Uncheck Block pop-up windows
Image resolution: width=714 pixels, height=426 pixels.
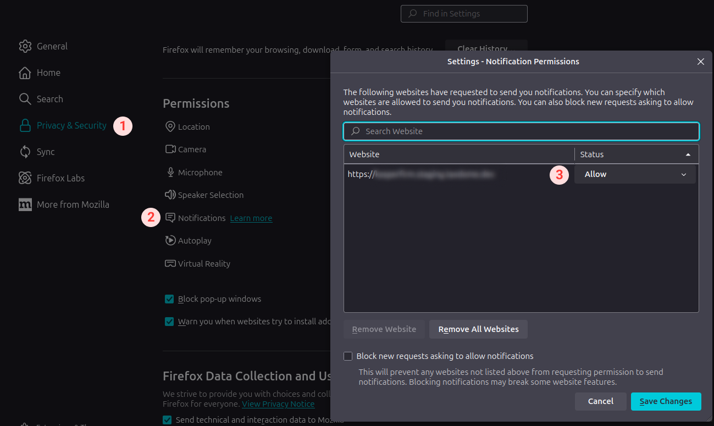click(x=169, y=299)
